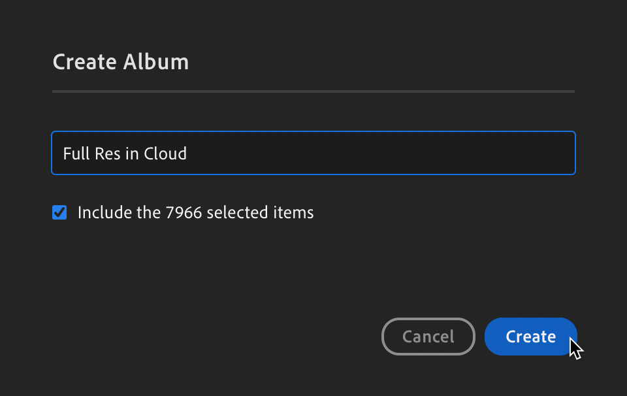627x396 pixels.
Task: Dismiss the dialog using Cancel
Action: coord(428,337)
